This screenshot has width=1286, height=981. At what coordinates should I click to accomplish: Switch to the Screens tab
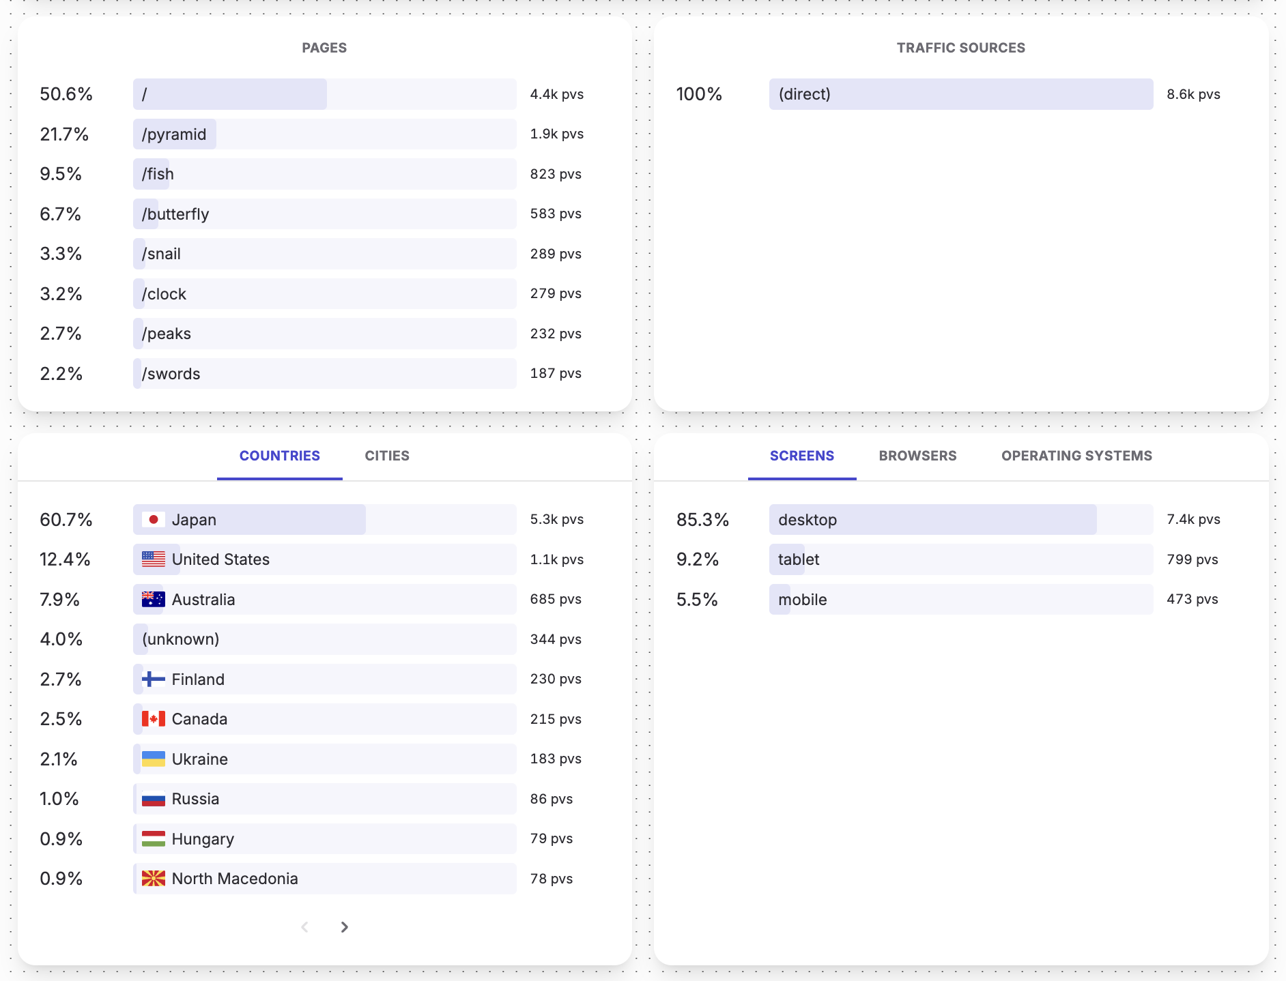point(802,456)
